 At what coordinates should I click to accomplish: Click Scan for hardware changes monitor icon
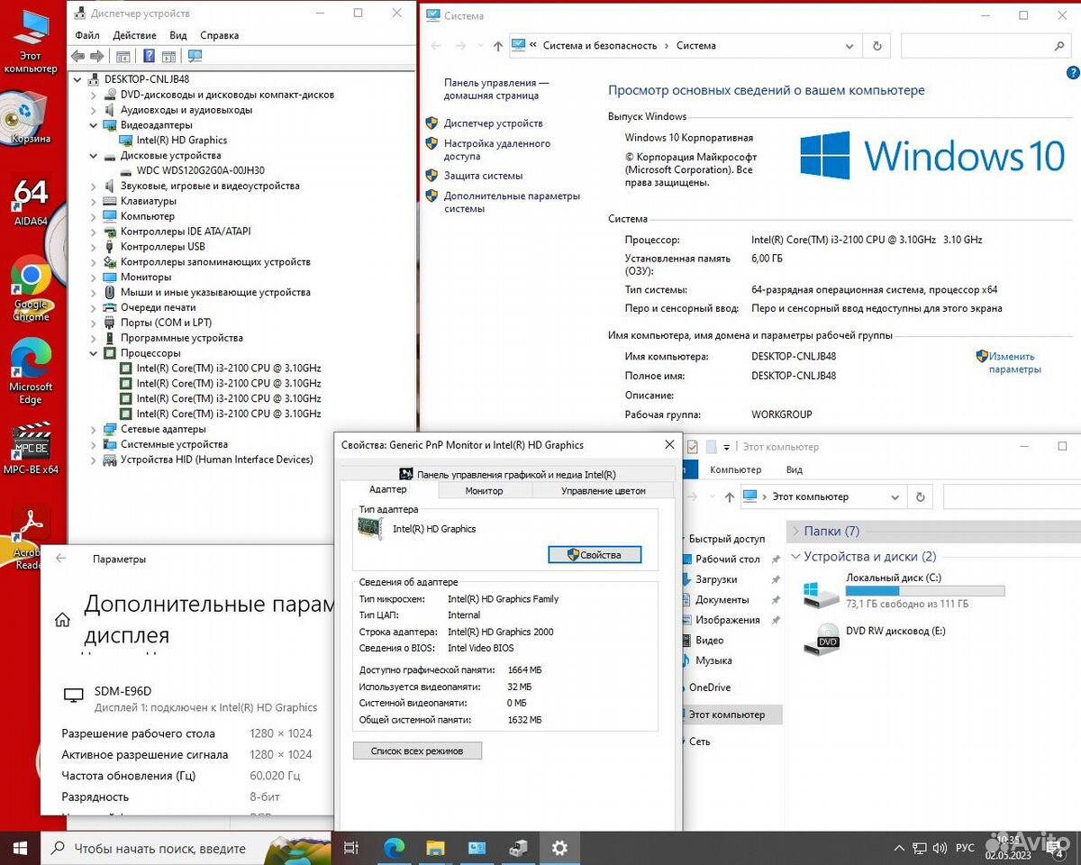pyautogui.click(x=195, y=56)
